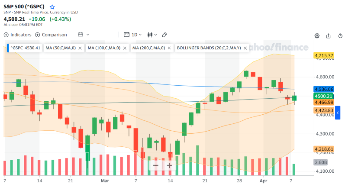Click the last green candlestick on Apr 7
The image size is (345, 187).
[x=294, y=98]
